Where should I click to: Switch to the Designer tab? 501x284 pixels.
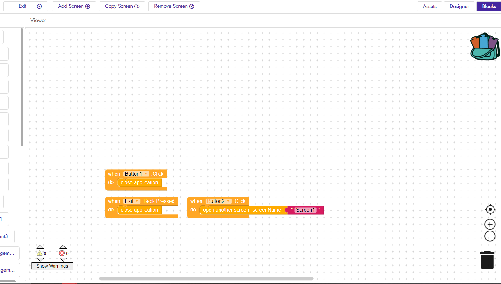[459, 6]
